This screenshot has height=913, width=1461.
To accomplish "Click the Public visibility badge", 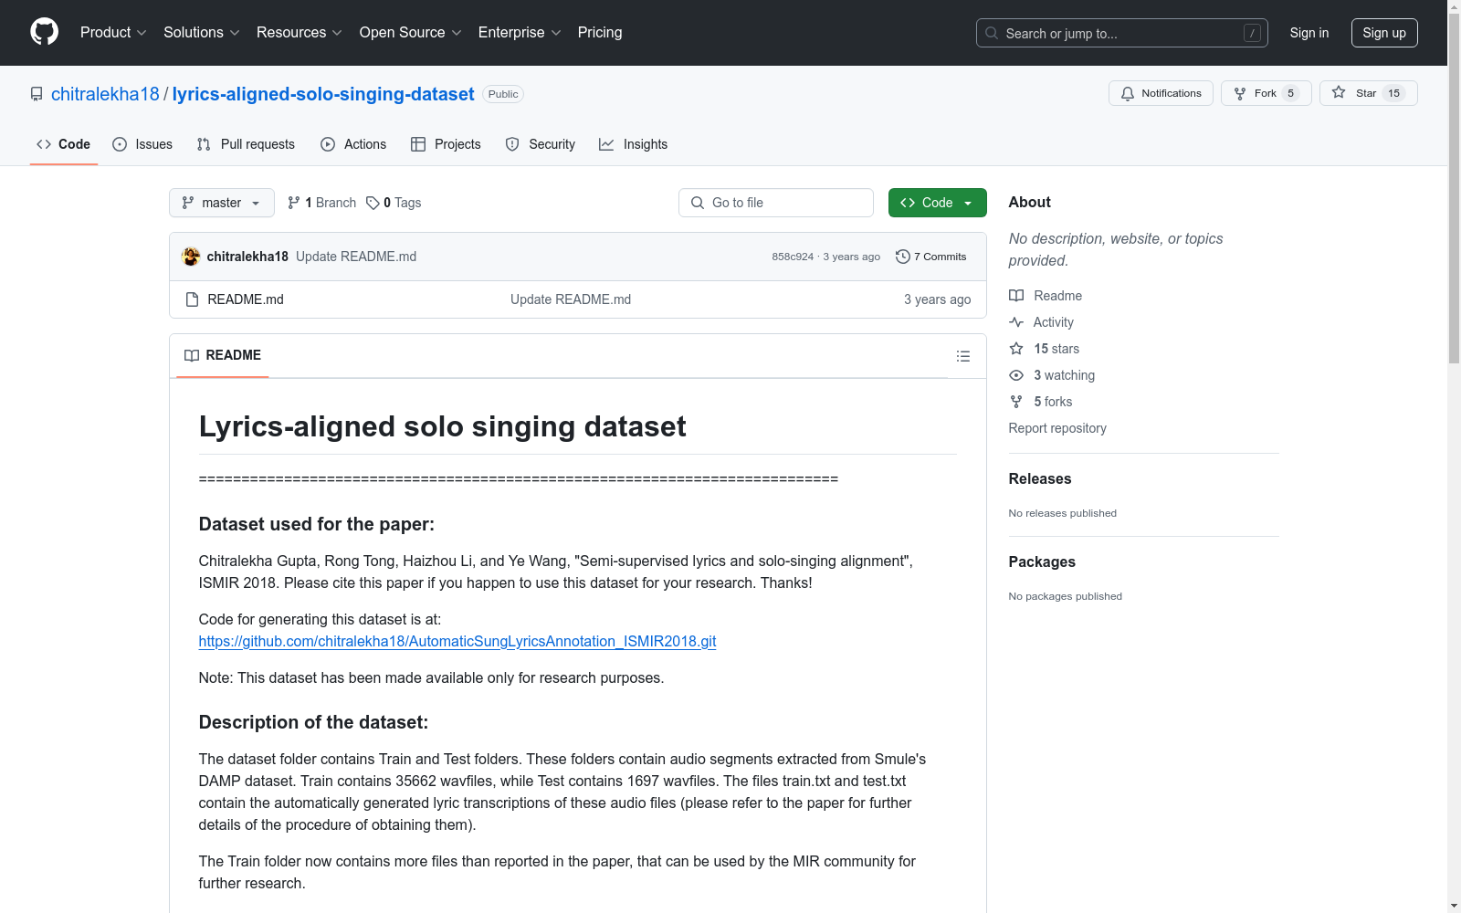I will click(503, 94).
